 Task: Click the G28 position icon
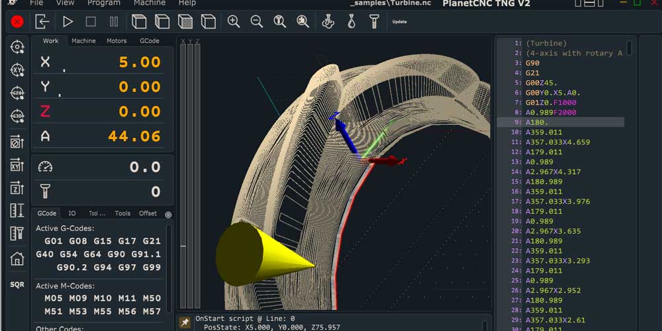point(17,93)
